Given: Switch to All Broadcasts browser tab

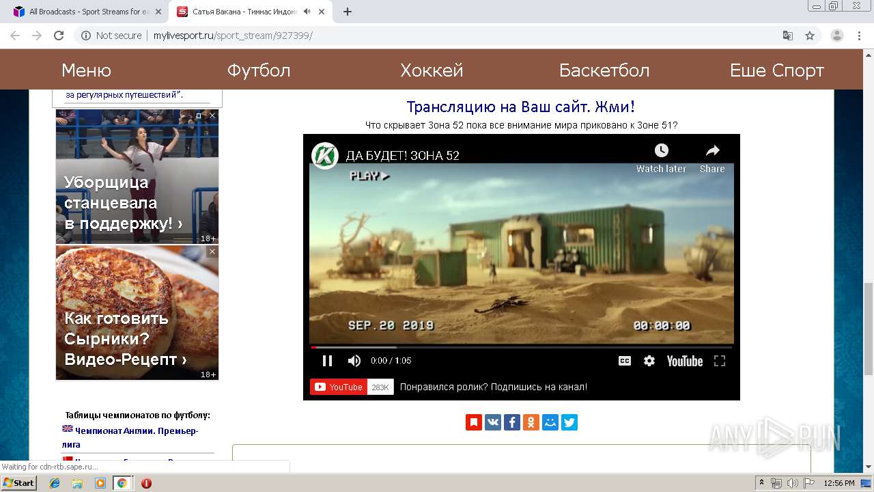Looking at the screenshot, I should click(89, 12).
